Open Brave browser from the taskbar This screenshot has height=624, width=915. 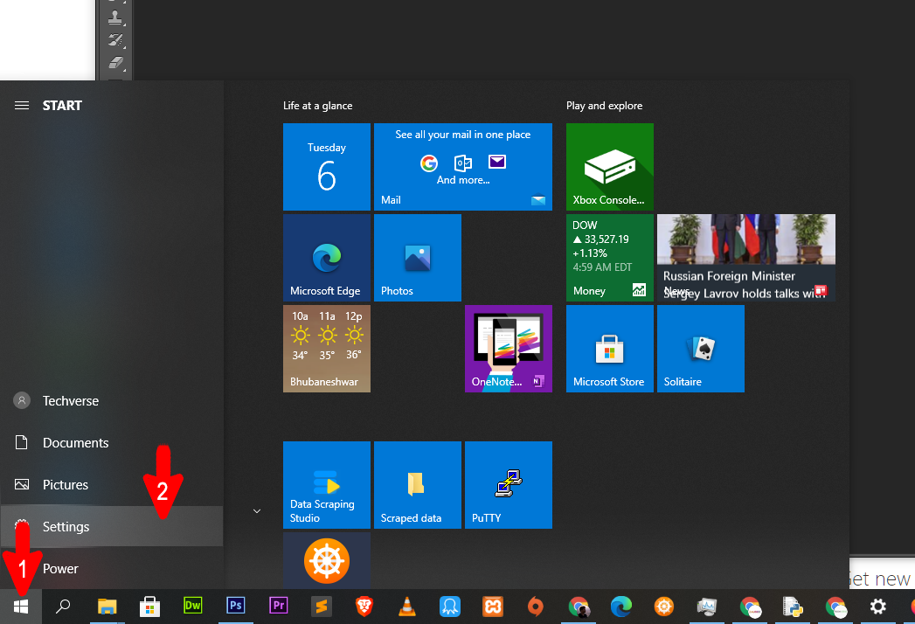364,607
